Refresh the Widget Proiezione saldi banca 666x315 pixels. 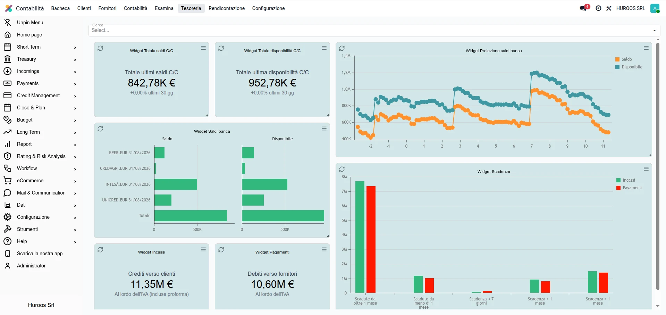tap(342, 48)
